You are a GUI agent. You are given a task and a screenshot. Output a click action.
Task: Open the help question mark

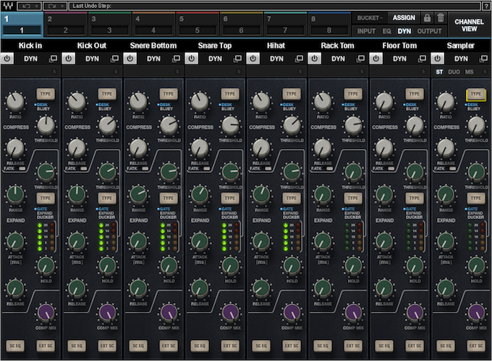(486, 6)
